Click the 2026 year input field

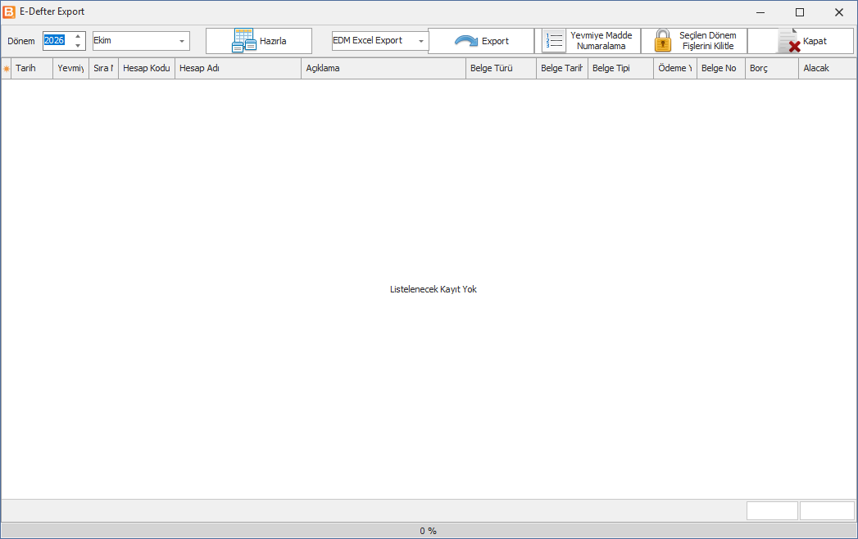click(x=57, y=40)
